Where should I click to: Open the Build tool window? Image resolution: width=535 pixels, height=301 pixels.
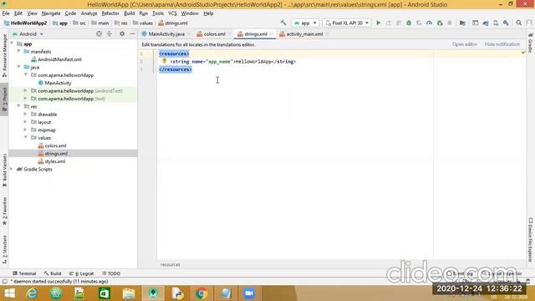point(53,273)
